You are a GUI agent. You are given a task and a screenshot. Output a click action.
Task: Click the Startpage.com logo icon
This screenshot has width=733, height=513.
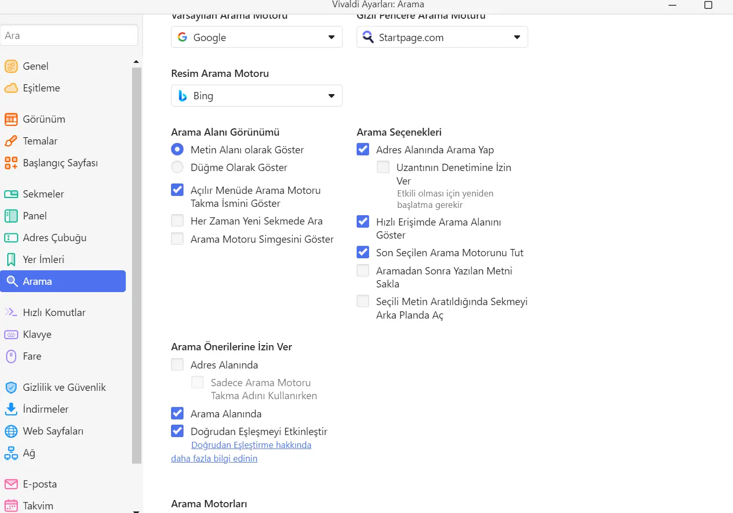(368, 37)
